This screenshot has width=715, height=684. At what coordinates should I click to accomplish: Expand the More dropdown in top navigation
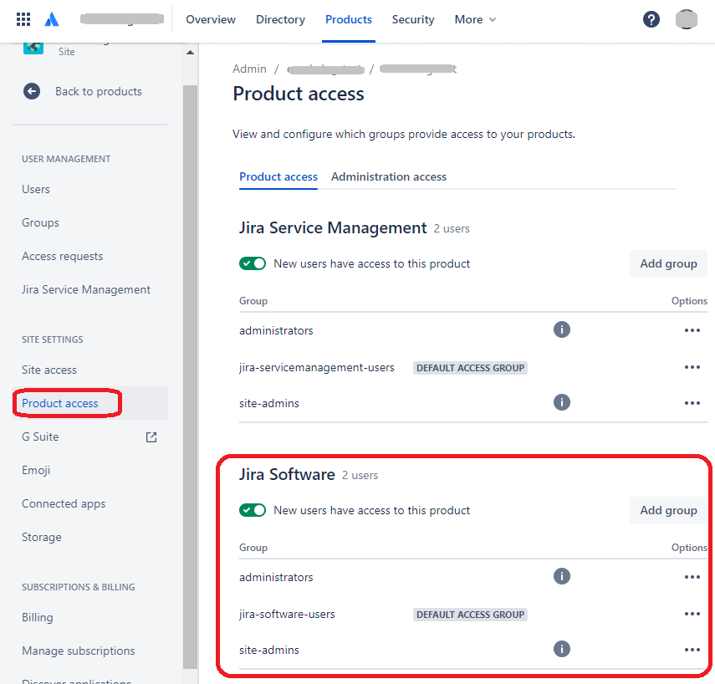pyautogui.click(x=475, y=19)
